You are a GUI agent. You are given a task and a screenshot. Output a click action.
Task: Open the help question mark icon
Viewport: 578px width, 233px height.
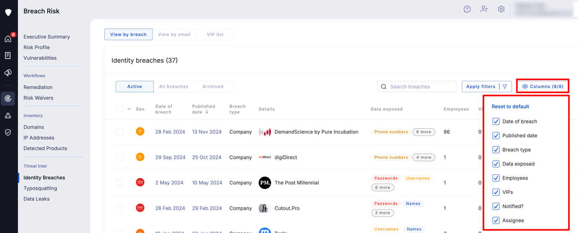pyautogui.click(x=467, y=9)
